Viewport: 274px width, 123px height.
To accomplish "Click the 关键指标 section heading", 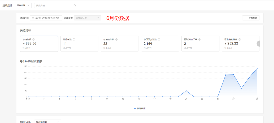I will pyautogui.click(x=26, y=31).
